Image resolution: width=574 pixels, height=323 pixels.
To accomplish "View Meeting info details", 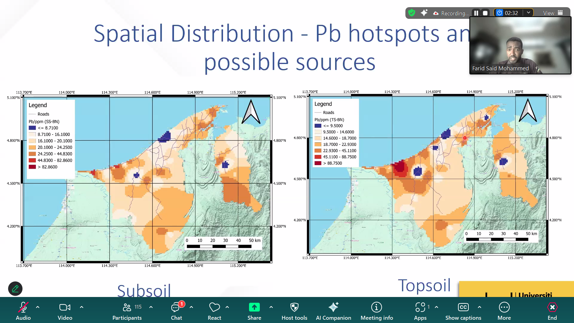I will [376, 310].
